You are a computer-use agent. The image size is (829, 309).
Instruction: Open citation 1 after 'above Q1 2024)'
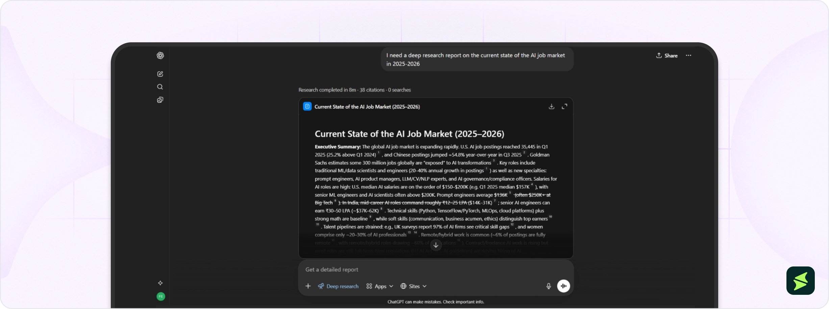coord(378,153)
